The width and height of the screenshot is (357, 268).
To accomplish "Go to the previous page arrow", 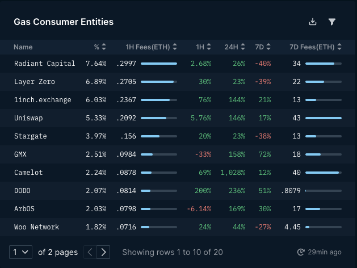I will [x=90, y=252].
